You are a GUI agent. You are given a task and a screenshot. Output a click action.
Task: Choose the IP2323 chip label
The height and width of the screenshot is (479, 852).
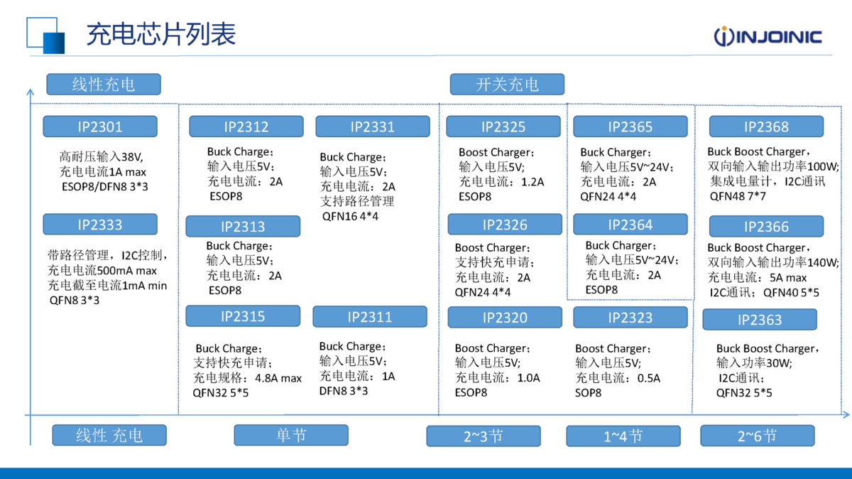[630, 318]
